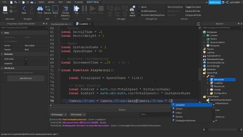
Task: Collapse the Behavior properties section
Action: [2, 54]
